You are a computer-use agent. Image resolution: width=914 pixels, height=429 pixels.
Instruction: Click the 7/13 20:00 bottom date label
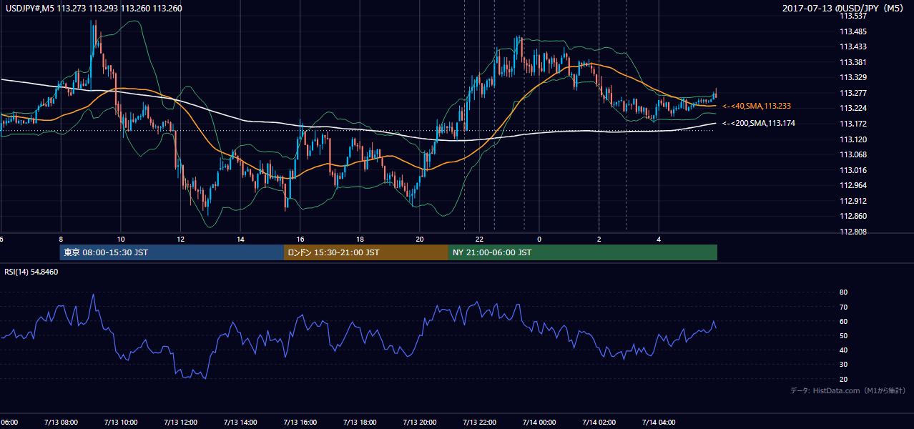[419, 422]
